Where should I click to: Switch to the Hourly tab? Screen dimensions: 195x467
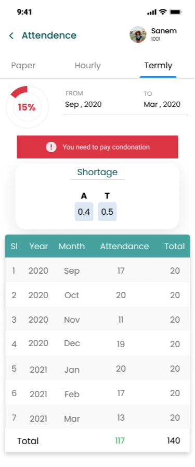[87, 66]
